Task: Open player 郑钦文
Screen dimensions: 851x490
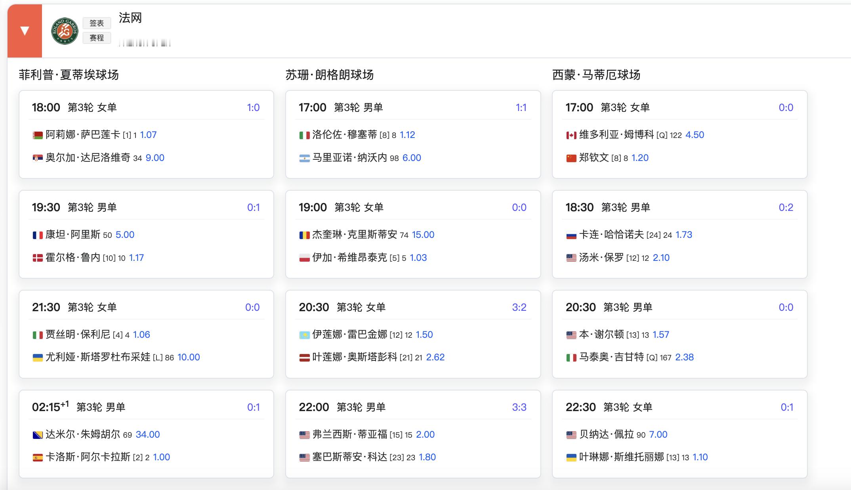Action: (594, 158)
